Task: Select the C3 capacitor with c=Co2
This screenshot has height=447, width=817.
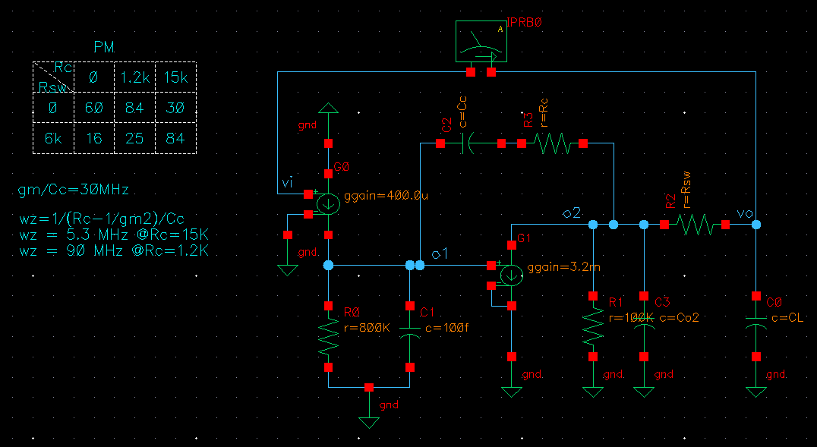Action: tap(644, 326)
